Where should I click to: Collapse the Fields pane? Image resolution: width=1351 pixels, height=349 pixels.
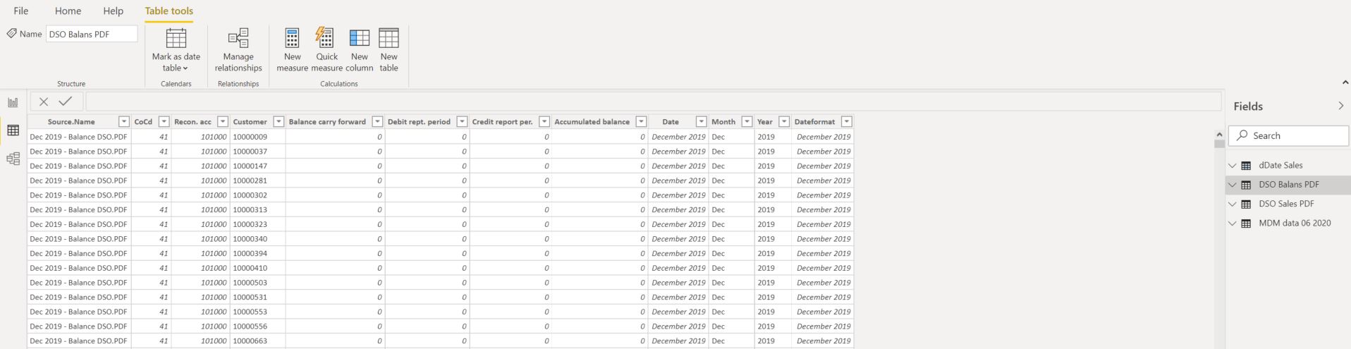1340,106
